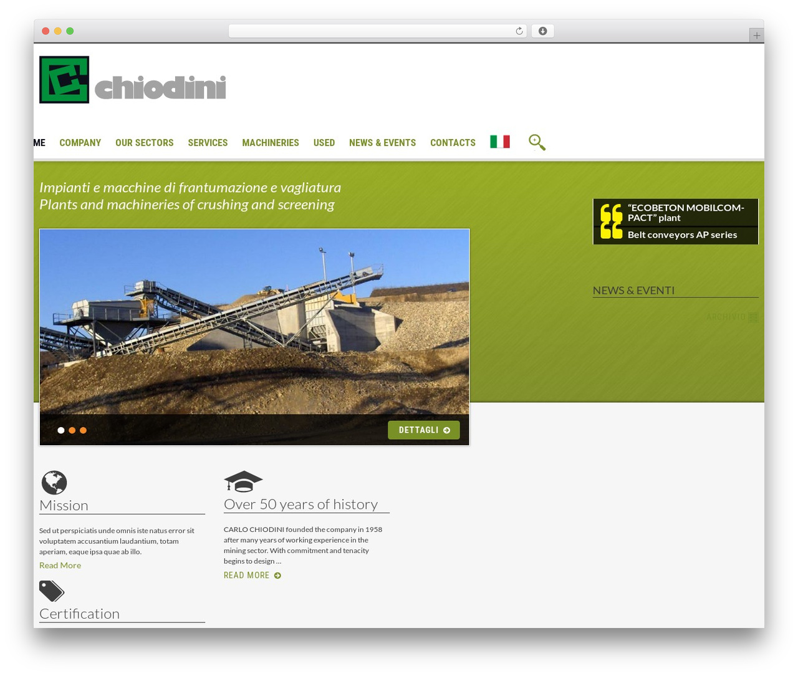Click Over 50 years of history heading

coord(300,505)
